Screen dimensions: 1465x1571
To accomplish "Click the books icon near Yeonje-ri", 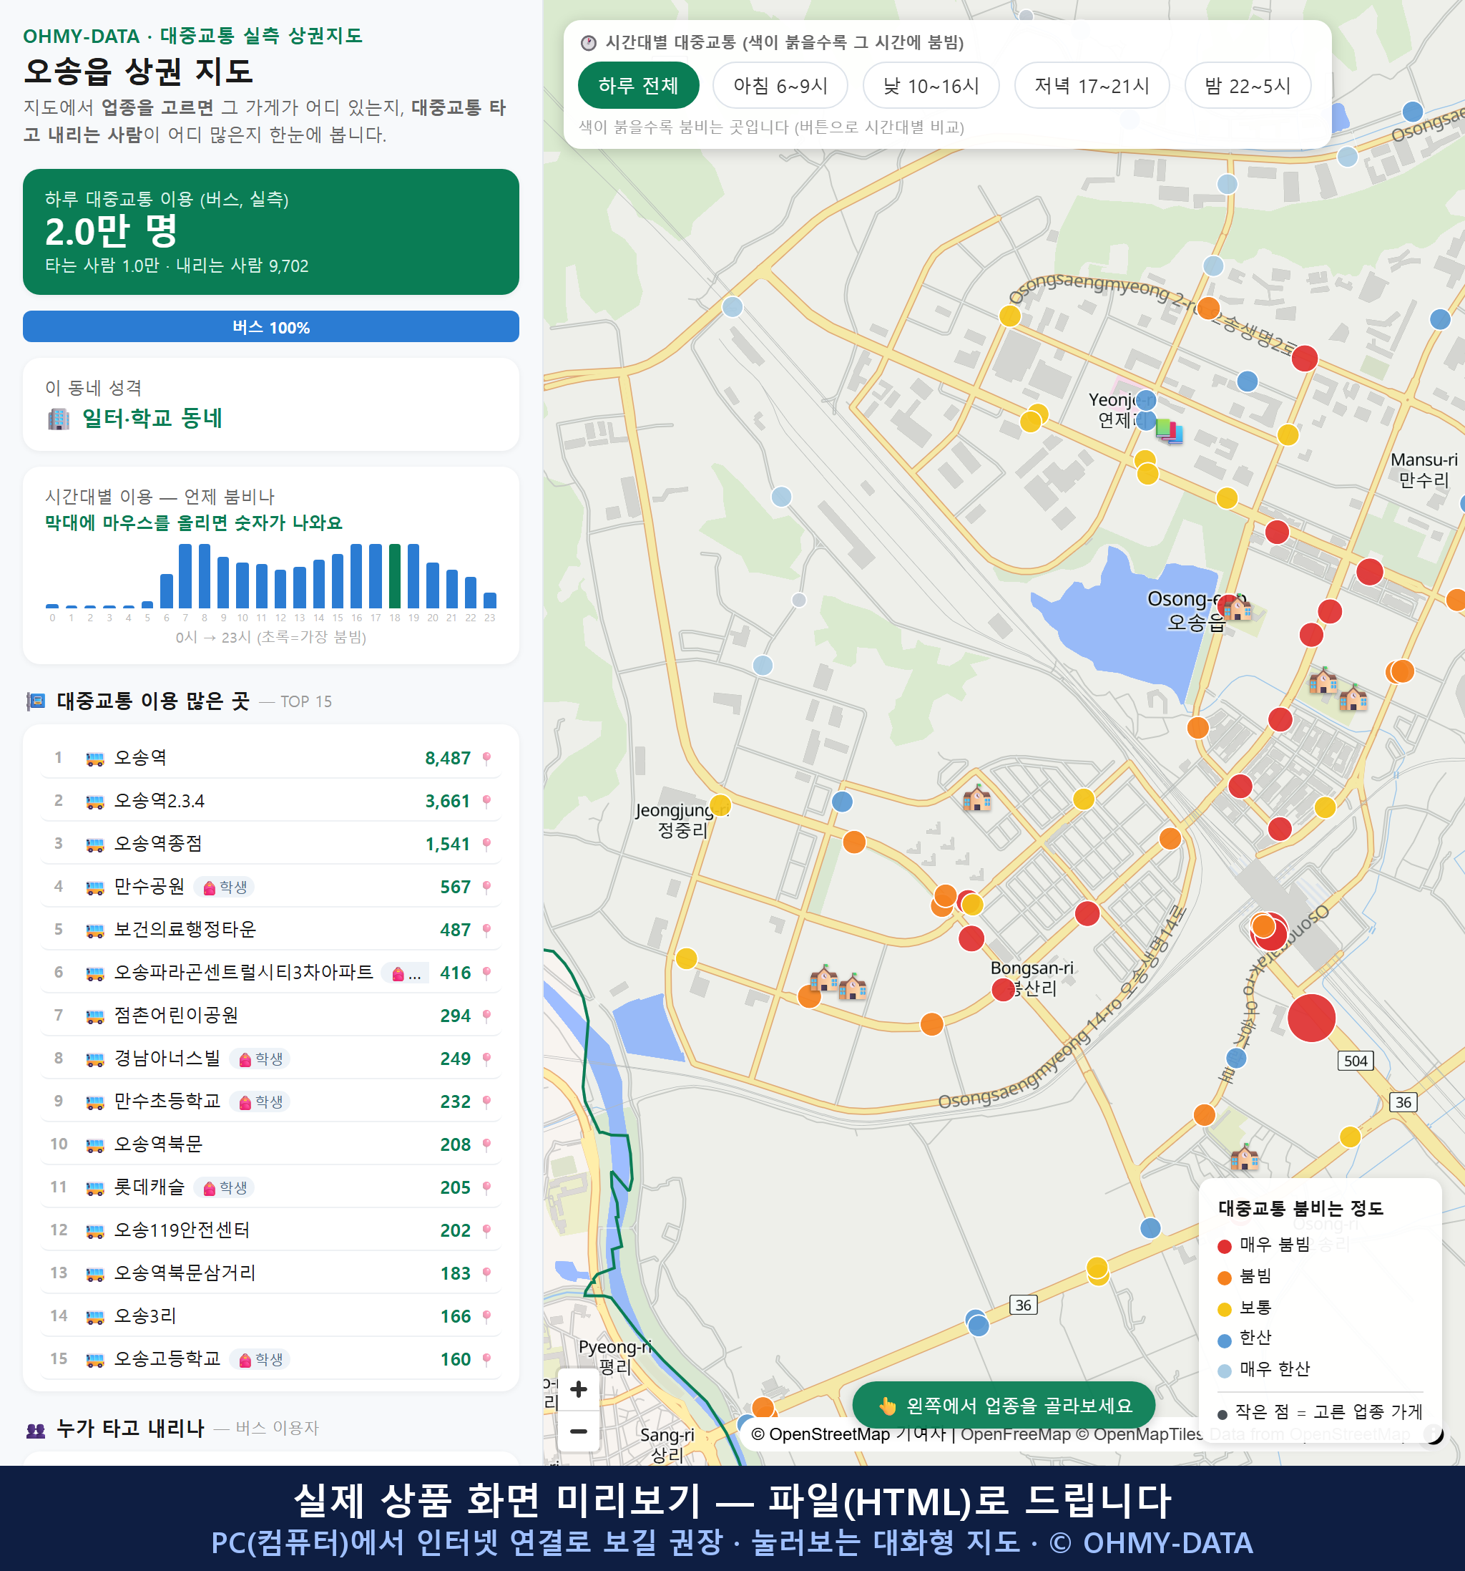I will point(1169,431).
